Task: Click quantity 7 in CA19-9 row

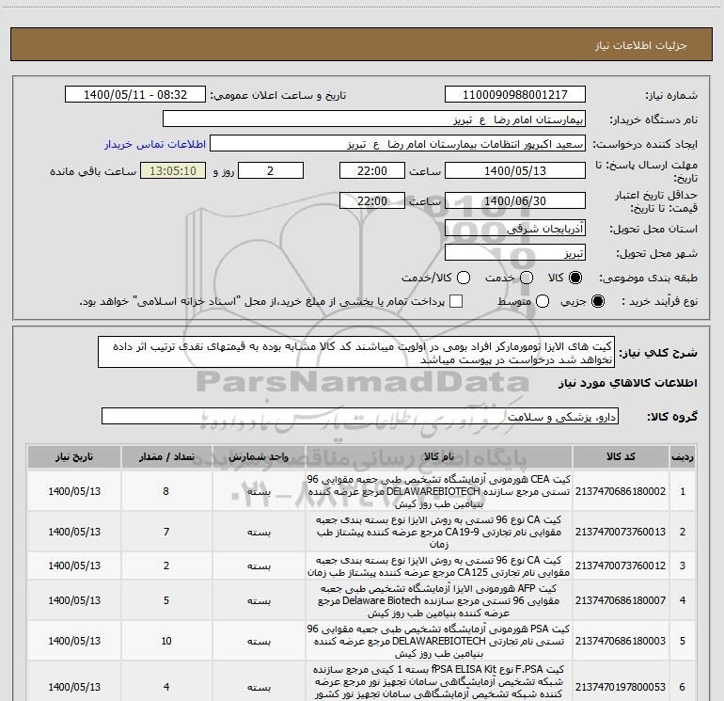Action: click(166, 532)
